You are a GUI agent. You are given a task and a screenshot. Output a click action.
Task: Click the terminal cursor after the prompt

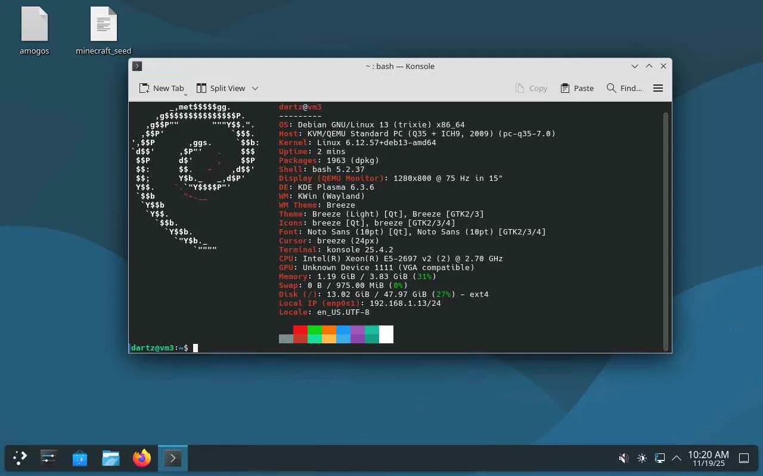pyautogui.click(x=196, y=348)
